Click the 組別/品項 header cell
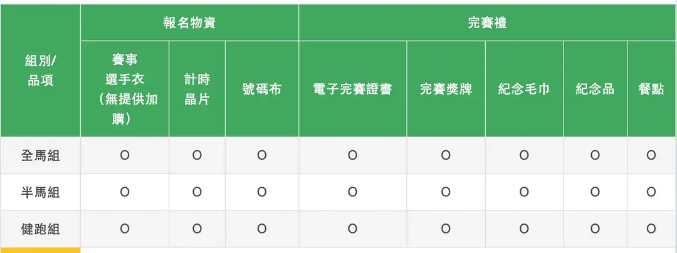Screen dimensions: 677x253 pyautogui.click(x=40, y=71)
